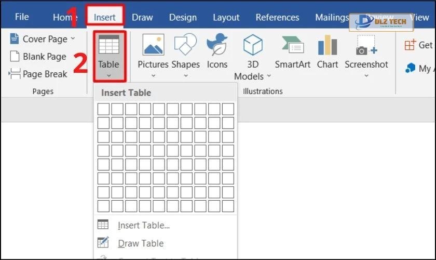Viewport: 436px width, 260px height.
Task: Select the Blank Page option
Action: coord(38,56)
